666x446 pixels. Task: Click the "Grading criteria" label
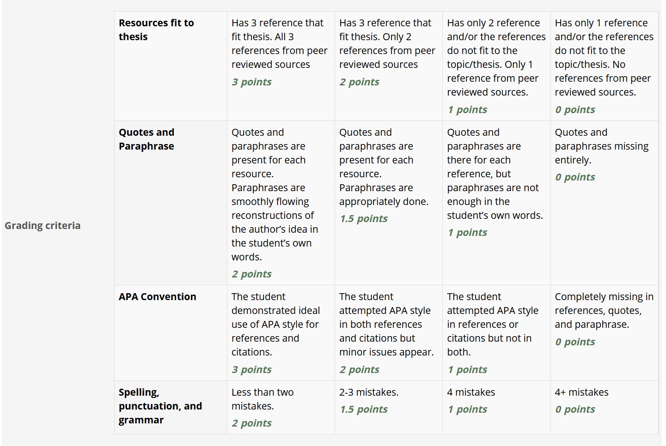point(43,225)
